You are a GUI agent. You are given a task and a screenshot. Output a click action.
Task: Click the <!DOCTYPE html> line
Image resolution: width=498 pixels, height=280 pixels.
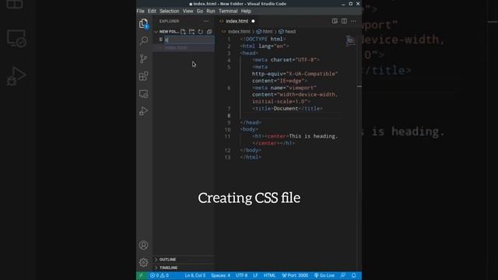[263, 39]
